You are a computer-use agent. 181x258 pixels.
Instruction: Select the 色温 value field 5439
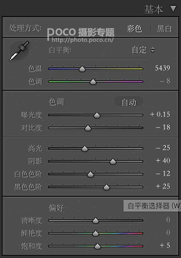162,68
